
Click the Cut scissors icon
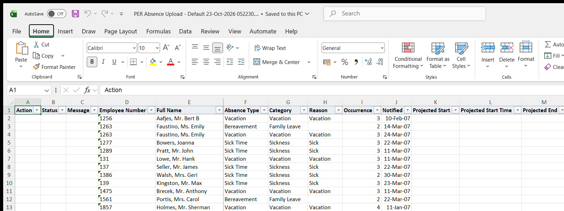pos(36,45)
